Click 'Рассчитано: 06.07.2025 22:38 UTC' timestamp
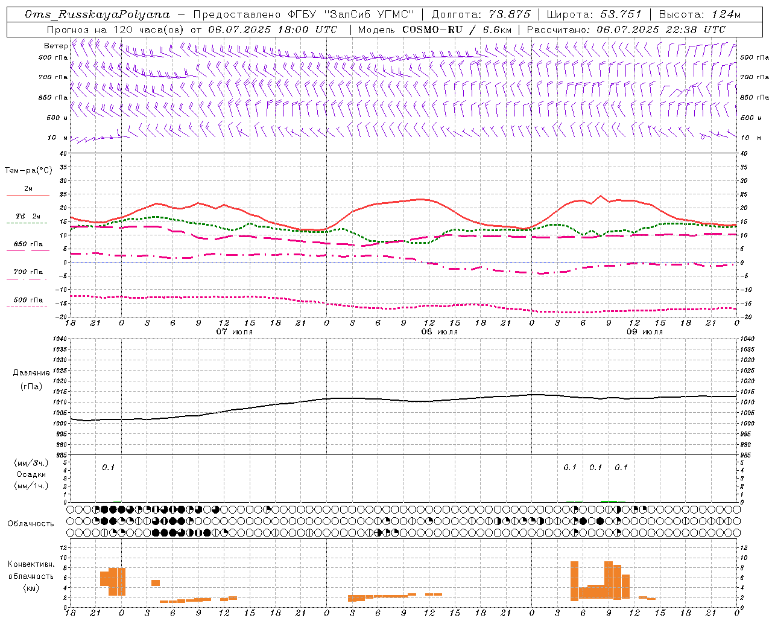772x618 pixels. pyautogui.click(x=626, y=30)
